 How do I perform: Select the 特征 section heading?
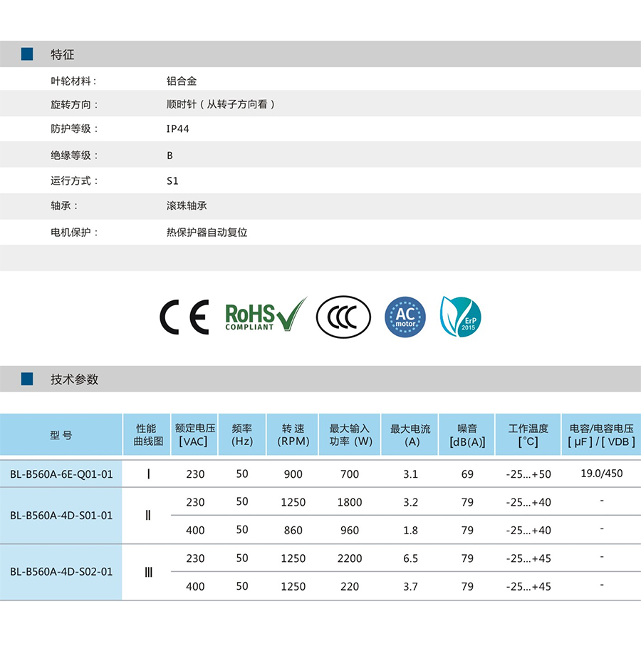[x=63, y=55]
